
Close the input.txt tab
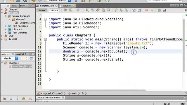(74, 6)
